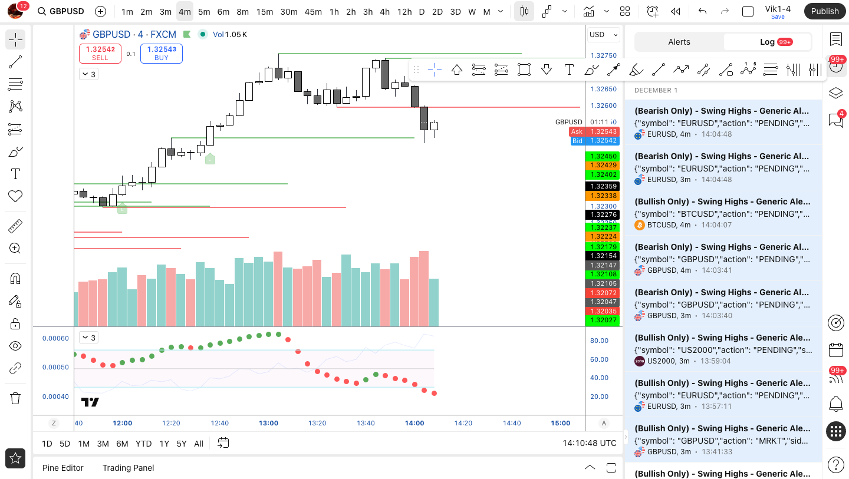Open the indicator templates grid icon
The height and width of the screenshot is (479, 849).
pos(625,11)
